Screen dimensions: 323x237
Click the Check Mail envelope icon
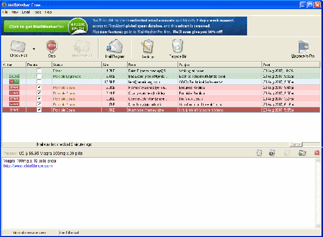pyautogui.click(x=18, y=46)
